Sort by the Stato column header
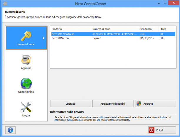Viewport: 180px width, 137px height. pyautogui.click(x=167, y=29)
